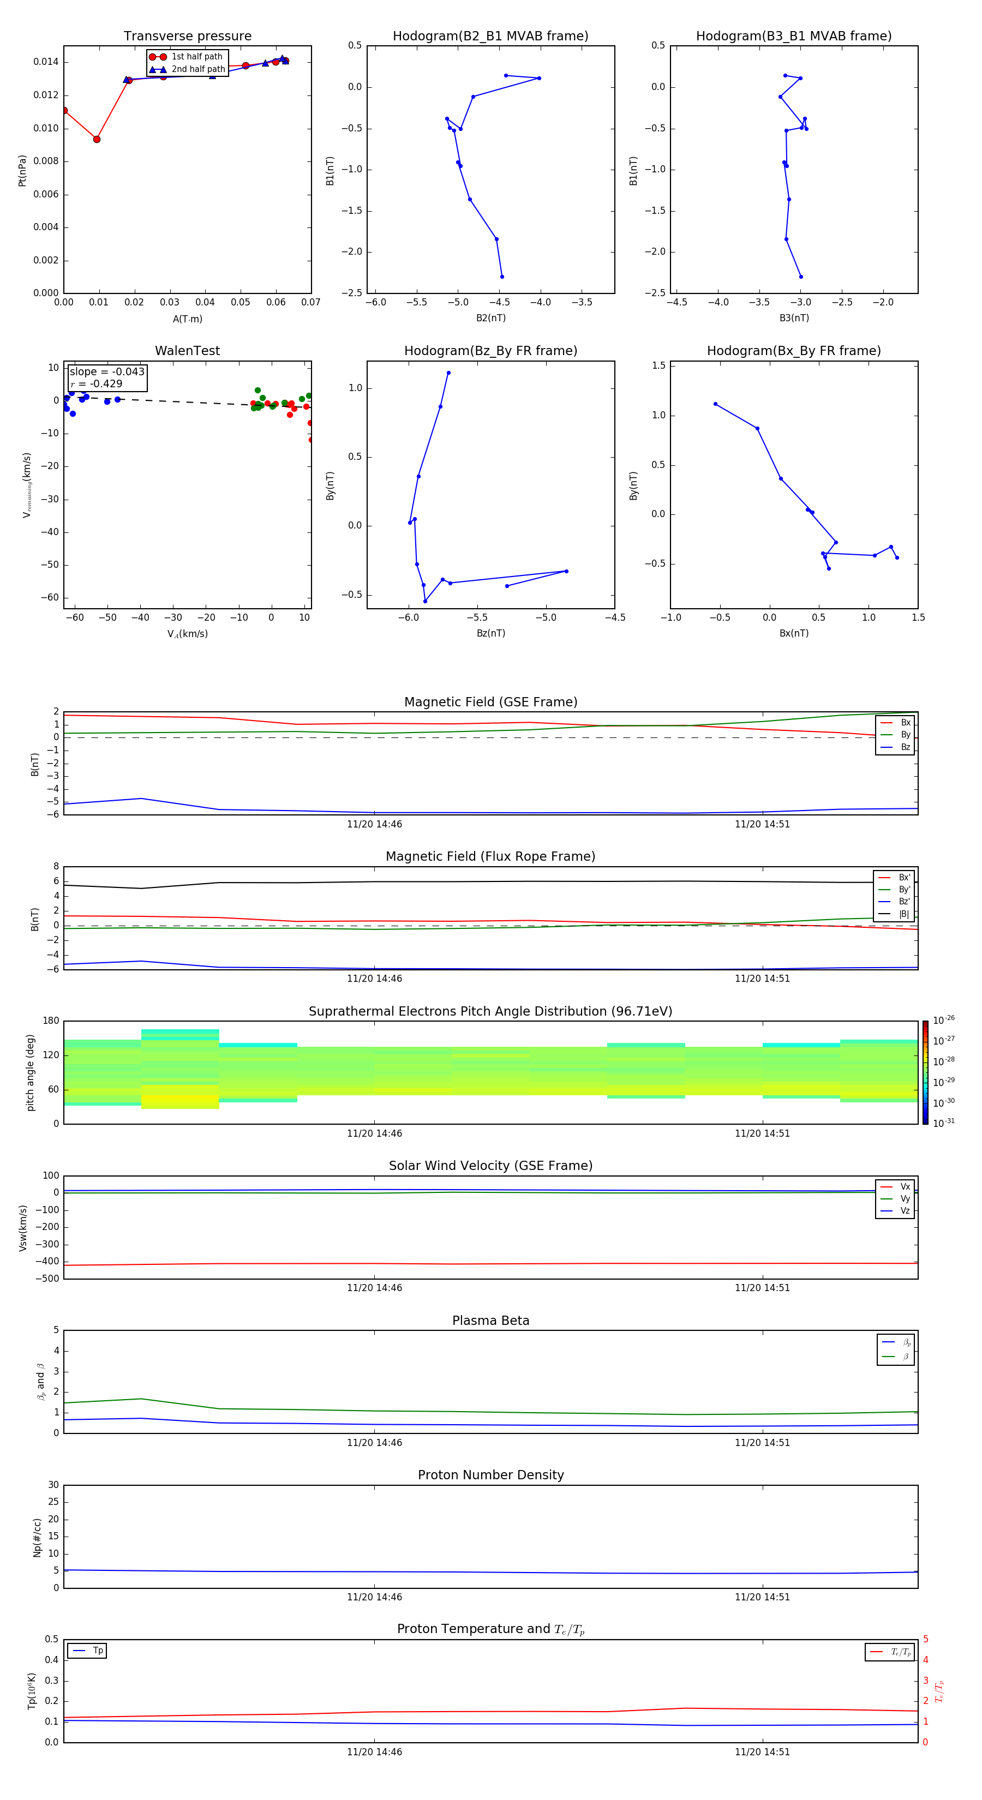Select the '2nd half path' legend entry
This screenshot has width=982, height=1800.
click(x=187, y=69)
